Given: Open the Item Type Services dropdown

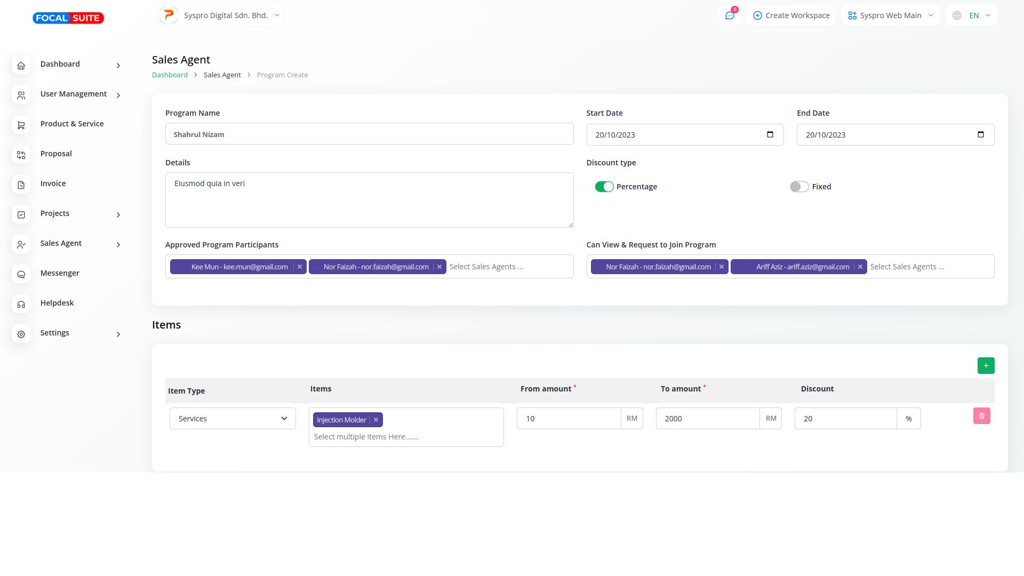Looking at the screenshot, I should coord(233,419).
